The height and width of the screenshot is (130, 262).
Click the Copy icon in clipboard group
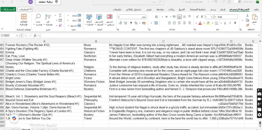248,20
